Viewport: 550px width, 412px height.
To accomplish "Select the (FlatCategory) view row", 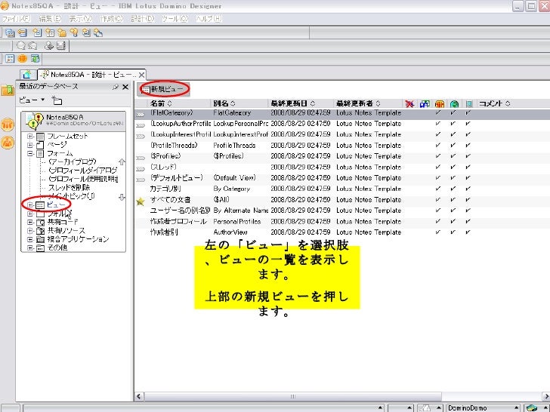I will coord(342,113).
